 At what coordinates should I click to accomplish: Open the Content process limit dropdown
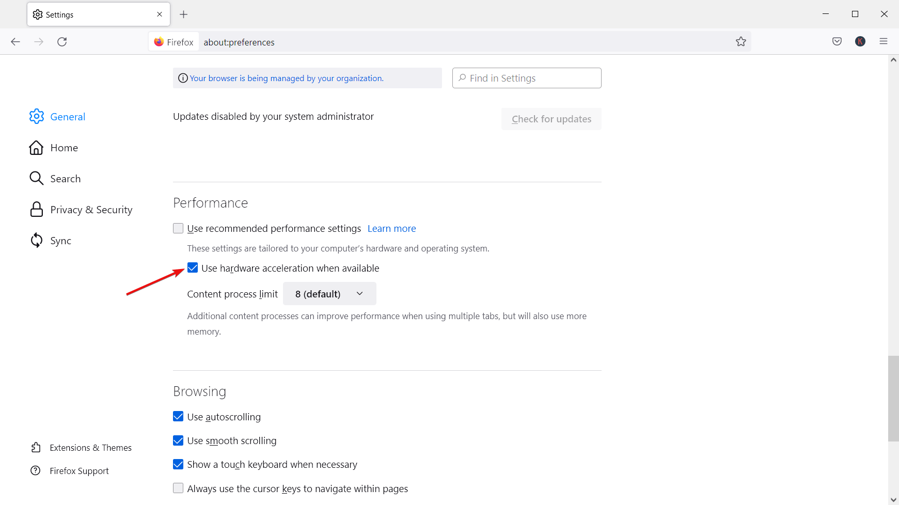[x=329, y=293]
